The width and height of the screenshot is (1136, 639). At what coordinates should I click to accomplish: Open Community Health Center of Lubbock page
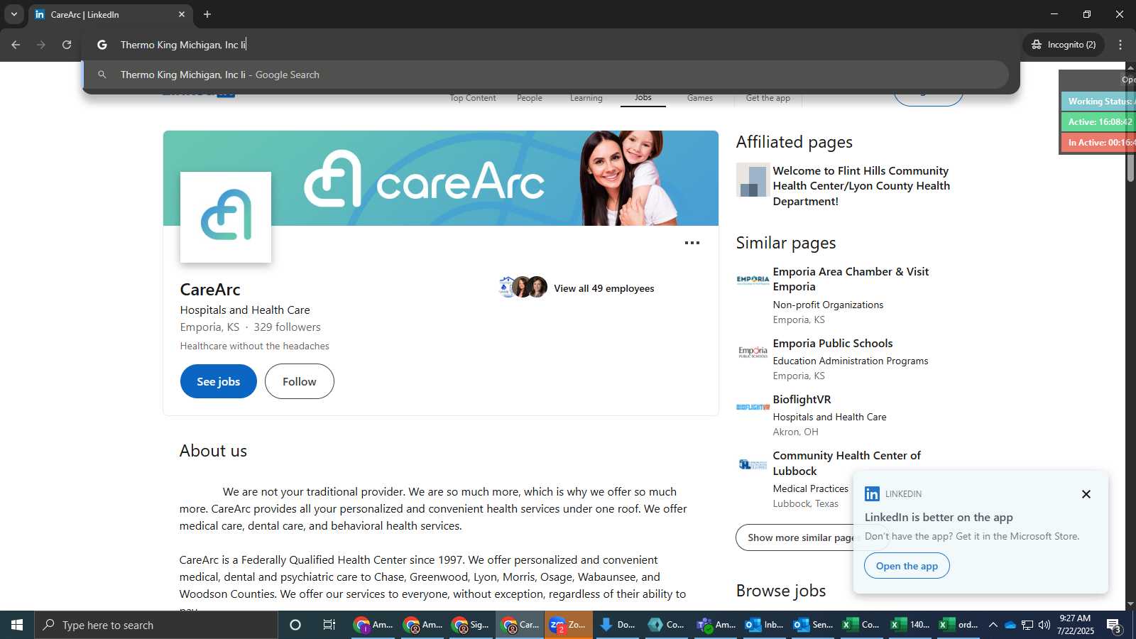[846, 464]
